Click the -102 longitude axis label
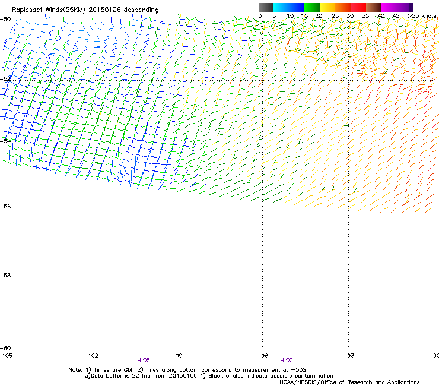 click(91, 356)
